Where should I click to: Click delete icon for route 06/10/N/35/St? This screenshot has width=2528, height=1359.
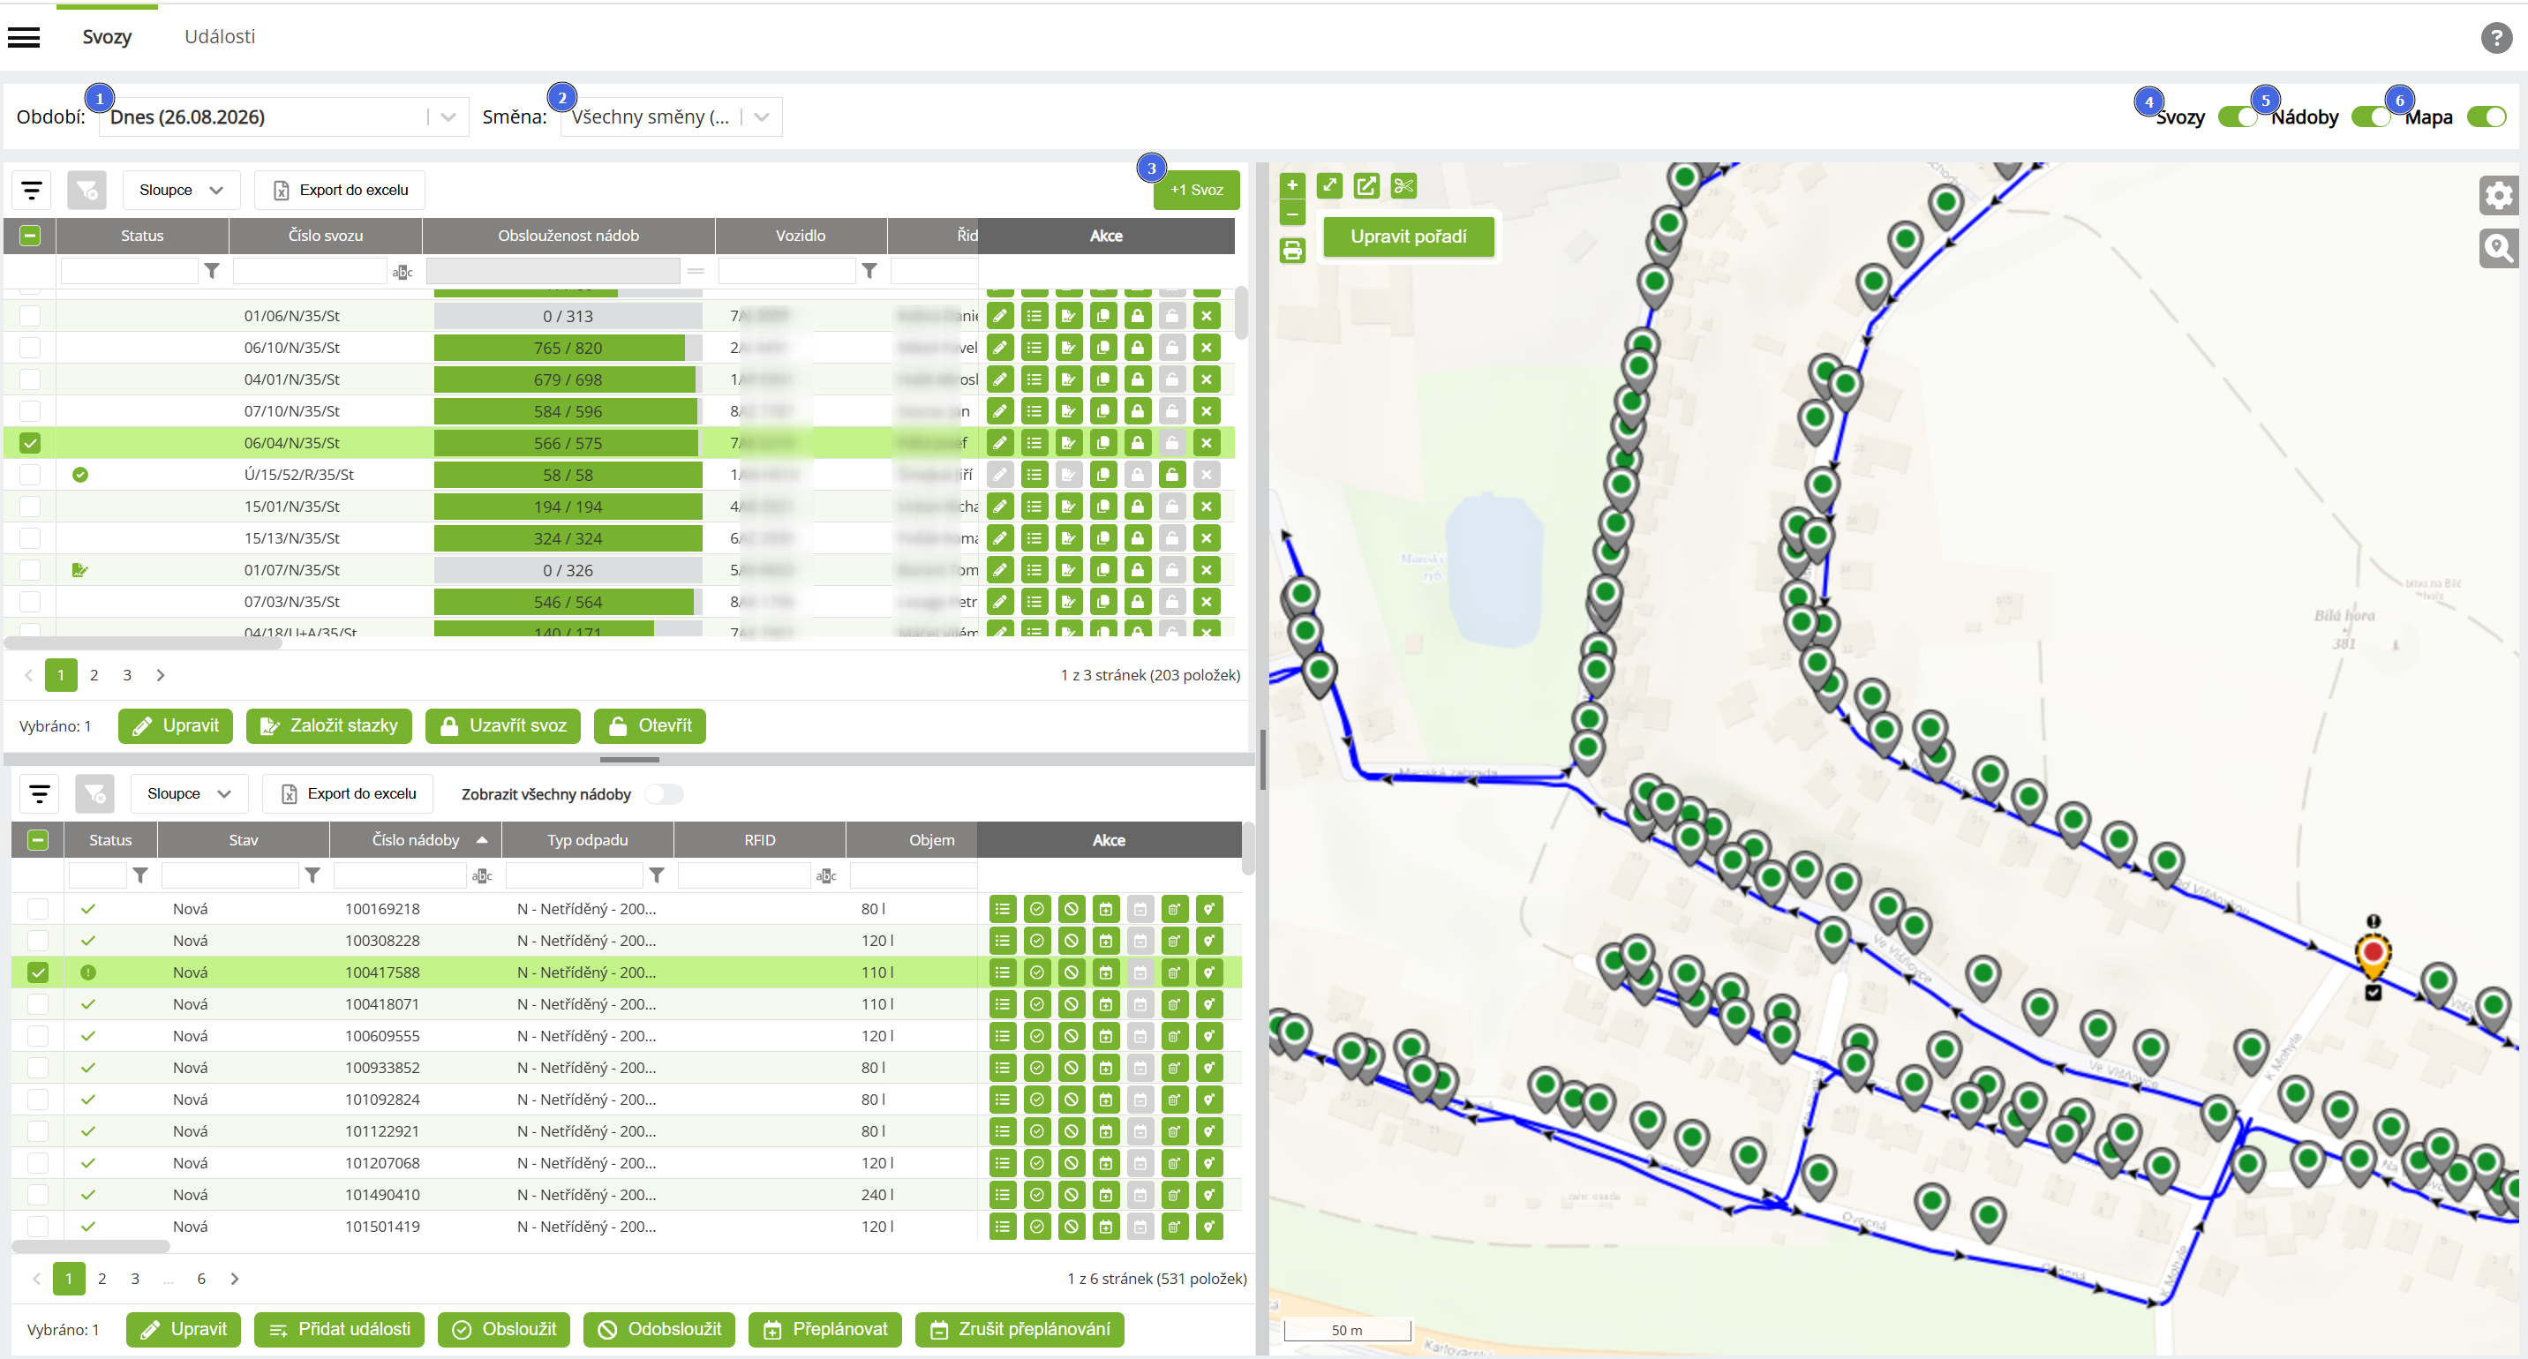[x=1206, y=348]
